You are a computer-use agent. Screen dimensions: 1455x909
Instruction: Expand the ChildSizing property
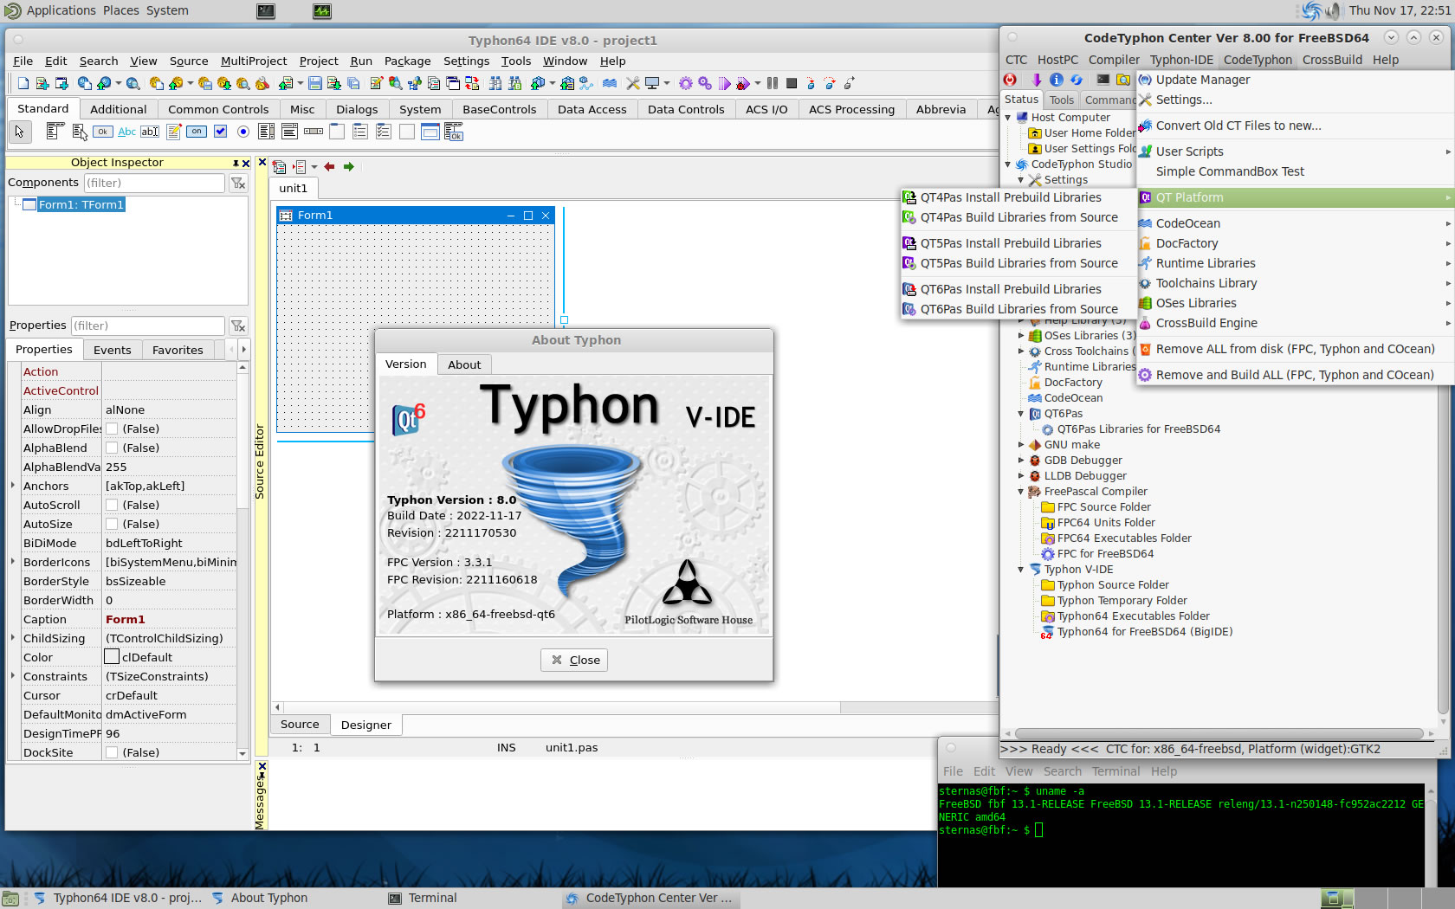point(13,637)
